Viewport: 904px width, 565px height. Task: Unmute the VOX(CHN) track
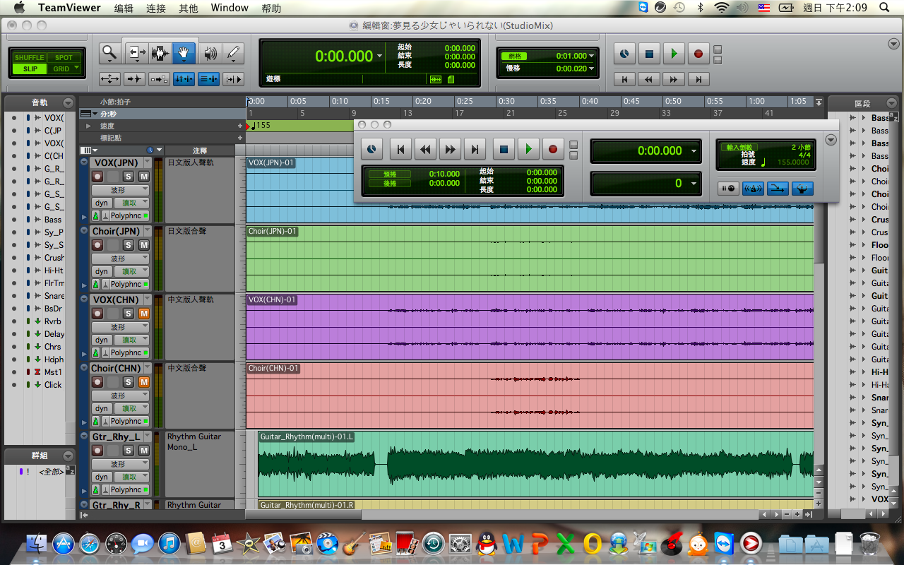143,314
